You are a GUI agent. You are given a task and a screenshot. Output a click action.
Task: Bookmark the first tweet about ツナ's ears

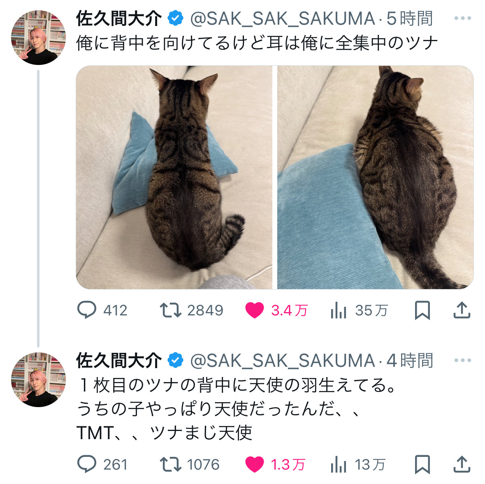point(422,310)
